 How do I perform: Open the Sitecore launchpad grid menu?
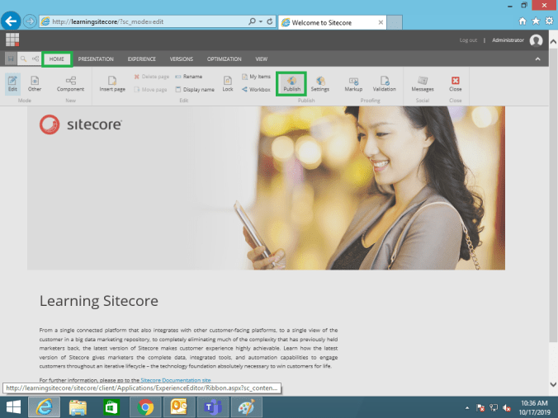pyautogui.click(x=12, y=40)
